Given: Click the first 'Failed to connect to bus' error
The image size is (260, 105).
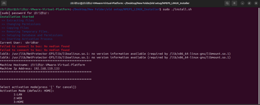Looking at the screenshot, I should (35, 46).
